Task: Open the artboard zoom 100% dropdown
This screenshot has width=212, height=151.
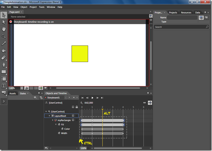Action: pyautogui.click(x=22, y=88)
